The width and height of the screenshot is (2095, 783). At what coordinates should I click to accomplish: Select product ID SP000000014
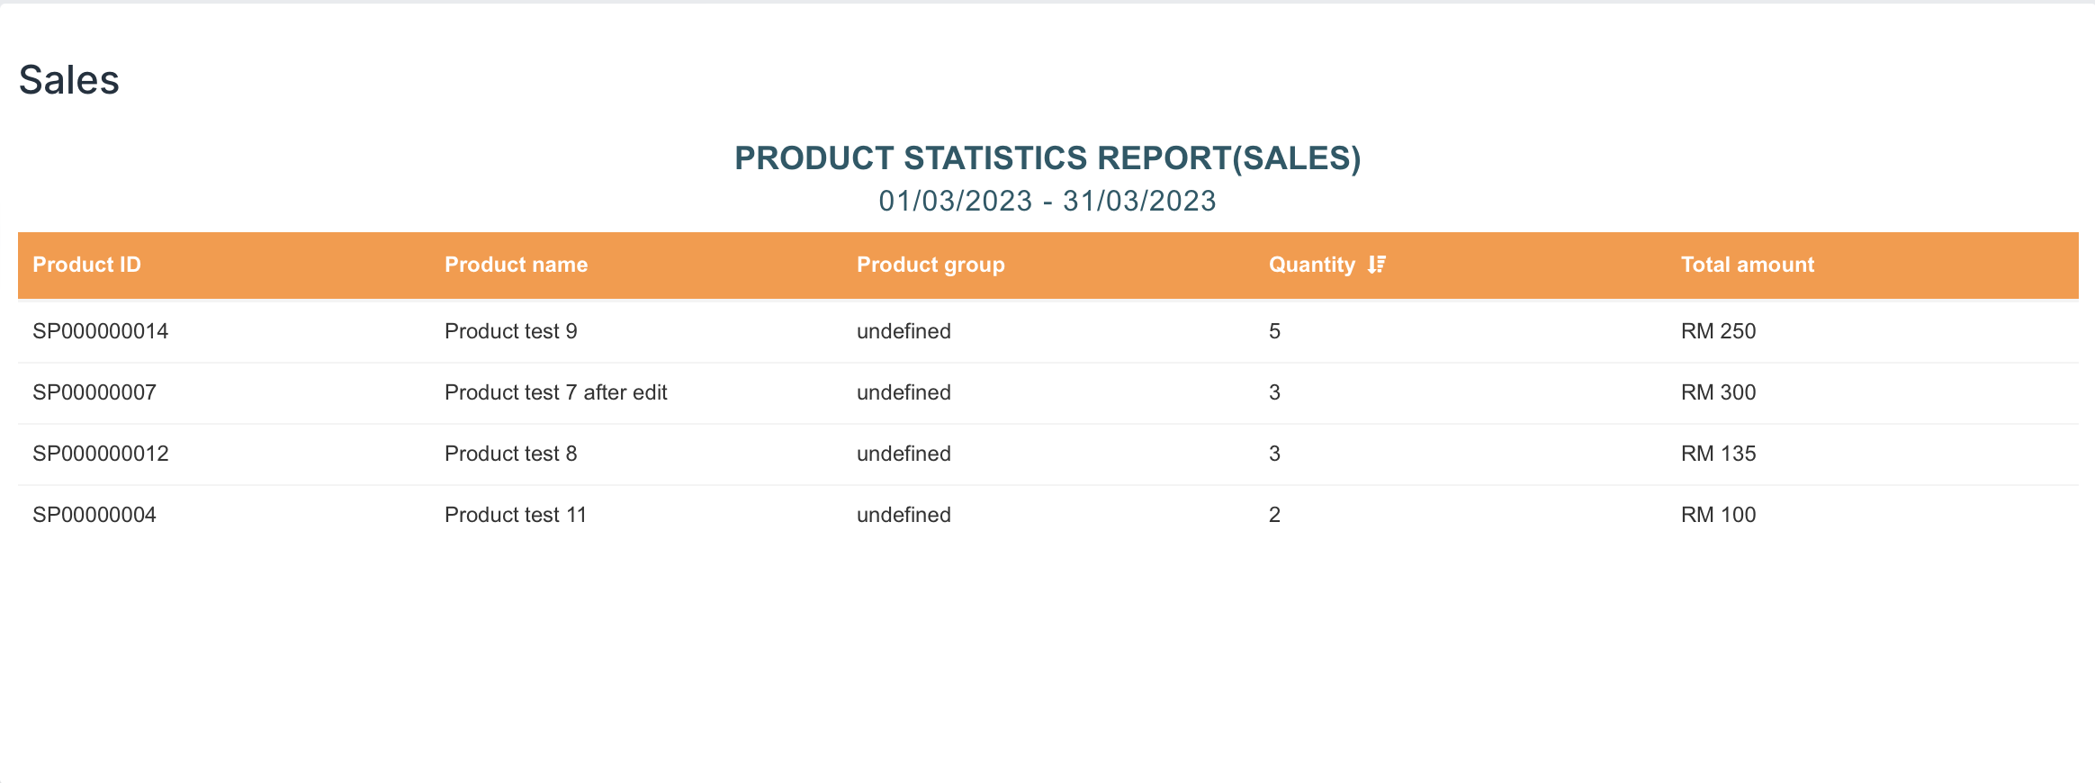100,331
